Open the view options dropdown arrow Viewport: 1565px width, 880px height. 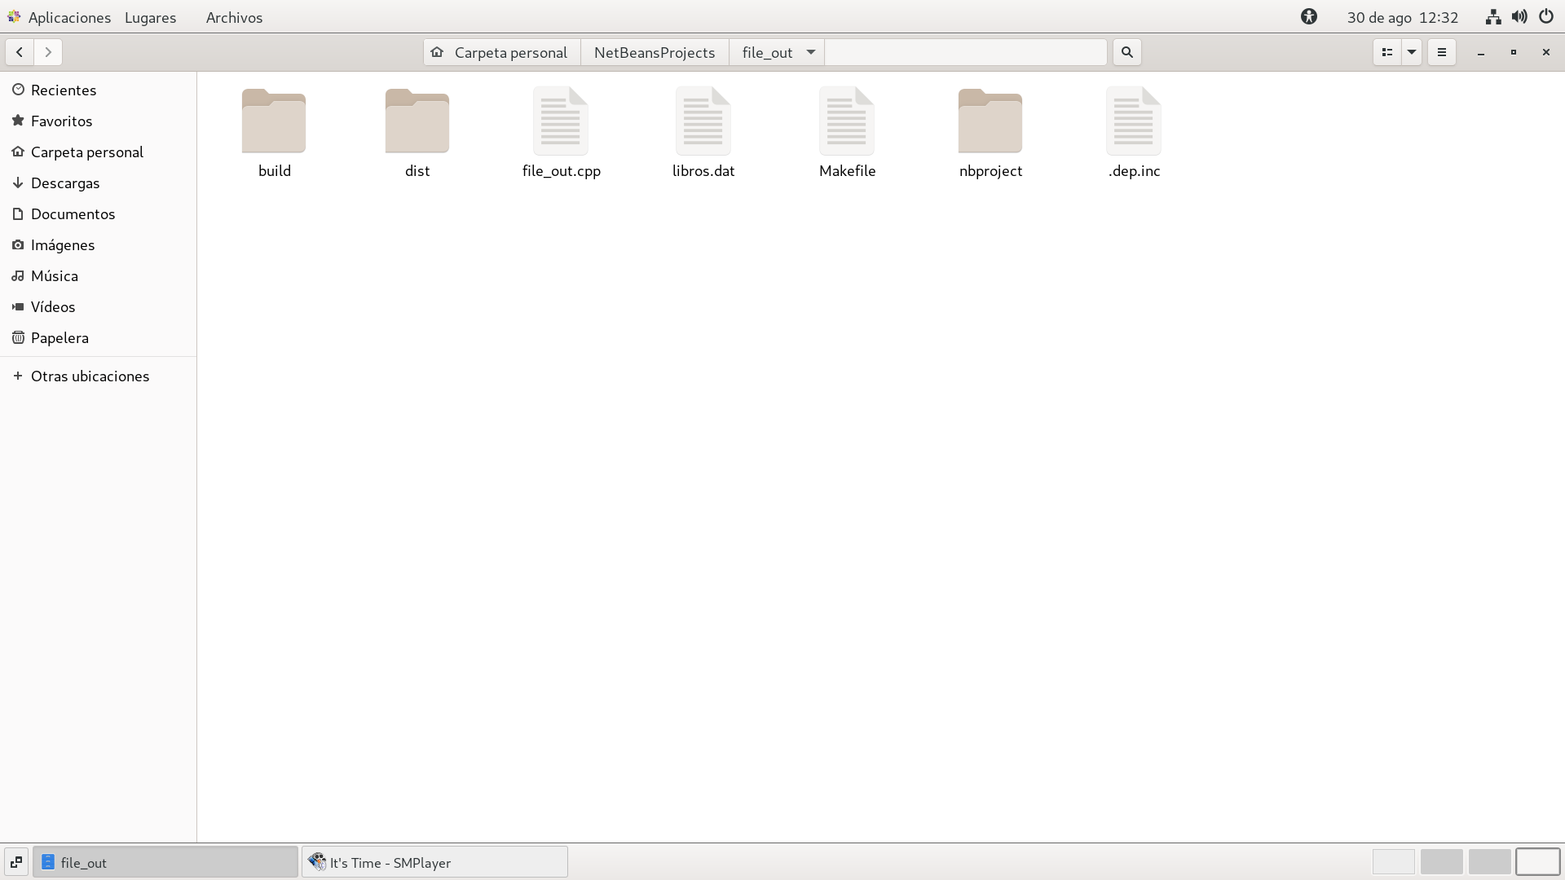click(1412, 52)
